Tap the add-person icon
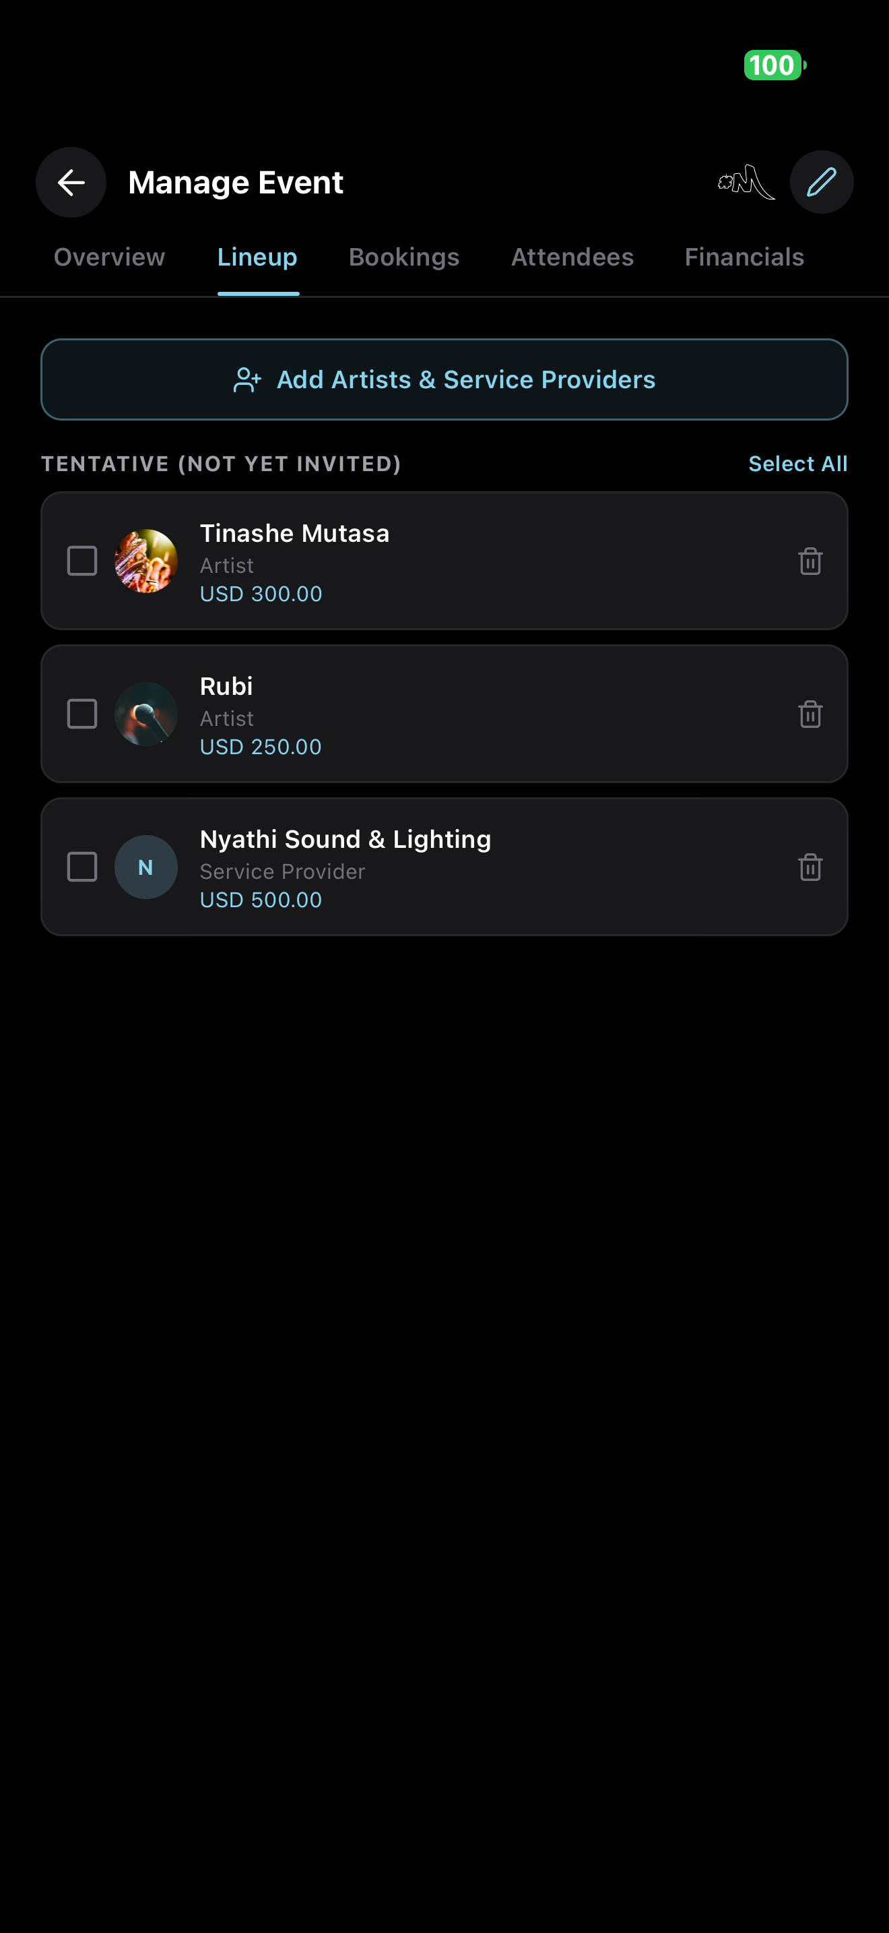The image size is (889, 1933). [247, 379]
